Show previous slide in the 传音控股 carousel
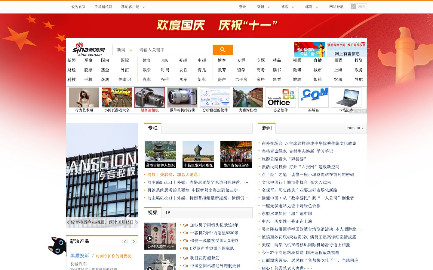The height and width of the screenshot is (270, 433). (68, 222)
